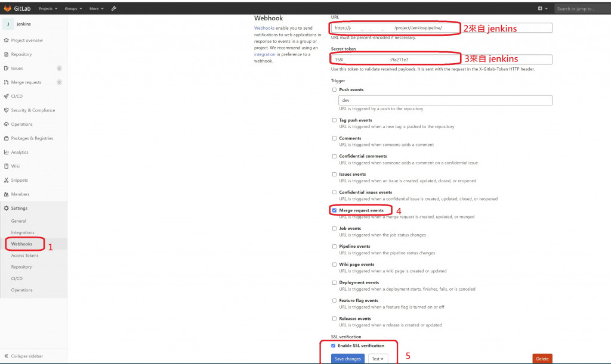Open the Project overview sidebar item
The image size is (611, 364).
tap(27, 40)
